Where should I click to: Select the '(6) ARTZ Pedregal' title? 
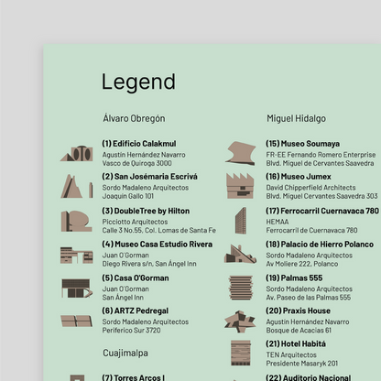pos(136,310)
